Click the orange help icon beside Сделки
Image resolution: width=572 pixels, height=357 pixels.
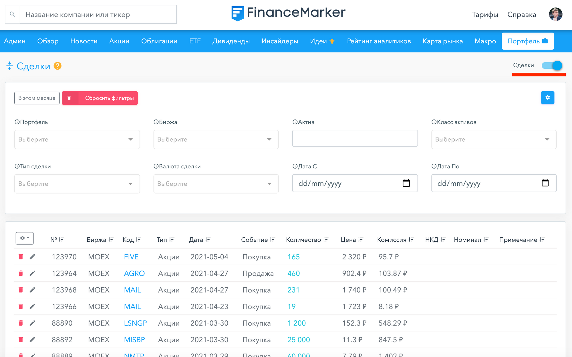(58, 66)
